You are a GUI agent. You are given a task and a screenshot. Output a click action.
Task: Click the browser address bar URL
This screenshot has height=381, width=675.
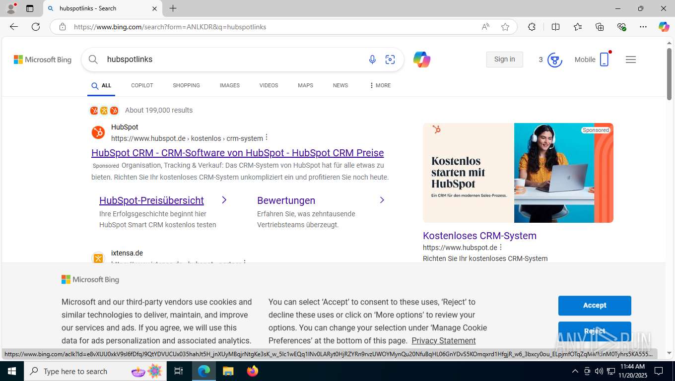pos(170,27)
